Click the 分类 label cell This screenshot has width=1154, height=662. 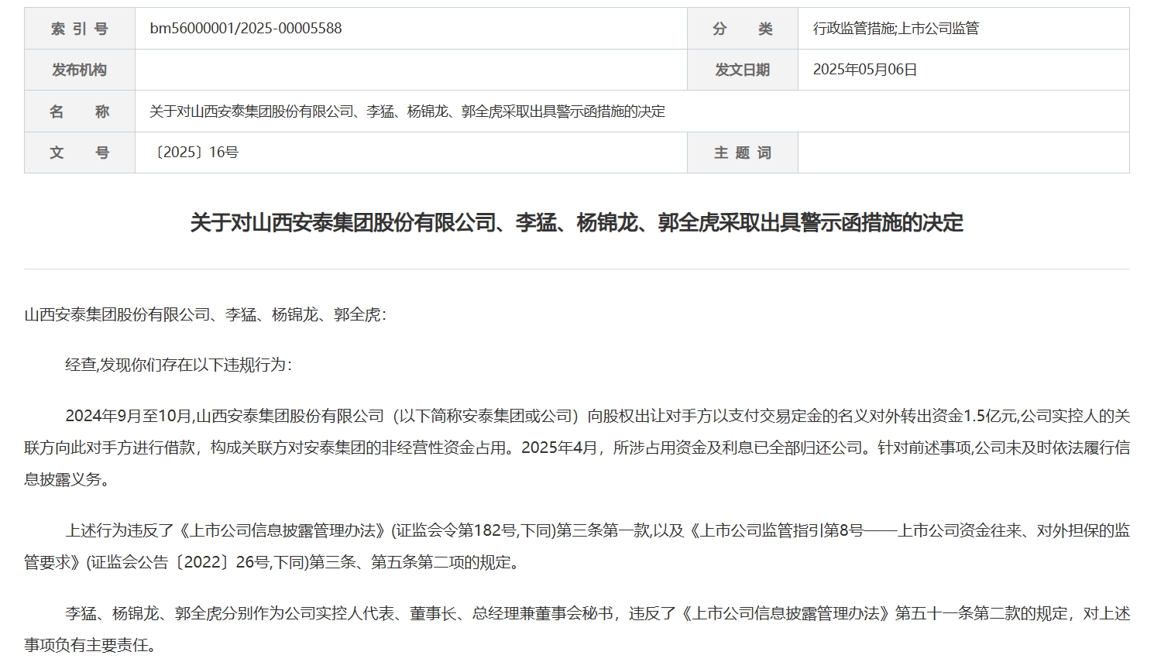(x=743, y=29)
